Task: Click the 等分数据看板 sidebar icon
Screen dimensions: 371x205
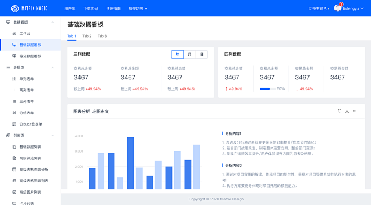Action: (x=15, y=56)
